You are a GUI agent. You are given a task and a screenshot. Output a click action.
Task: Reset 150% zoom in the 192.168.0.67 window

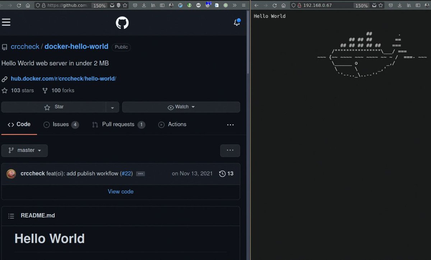click(361, 5)
